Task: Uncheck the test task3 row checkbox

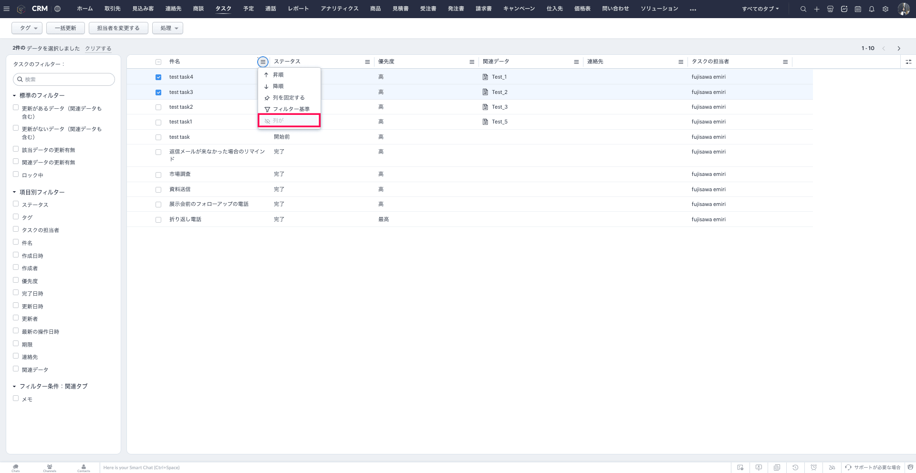Action: [158, 93]
